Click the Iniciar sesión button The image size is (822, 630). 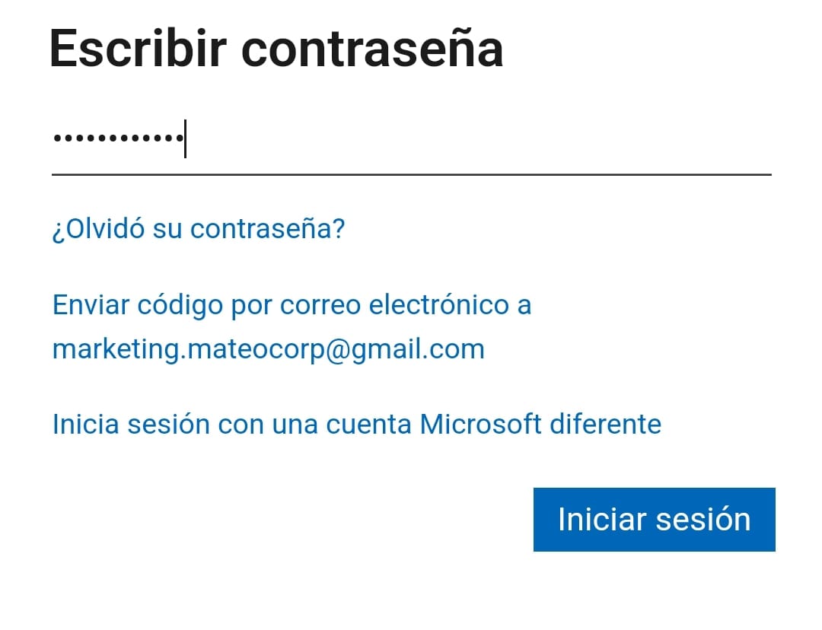[x=654, y=520]
